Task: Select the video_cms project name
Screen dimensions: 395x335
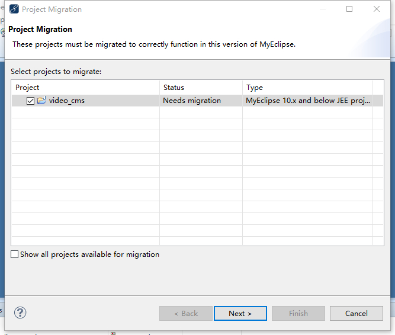Action: tap(67, 101)
